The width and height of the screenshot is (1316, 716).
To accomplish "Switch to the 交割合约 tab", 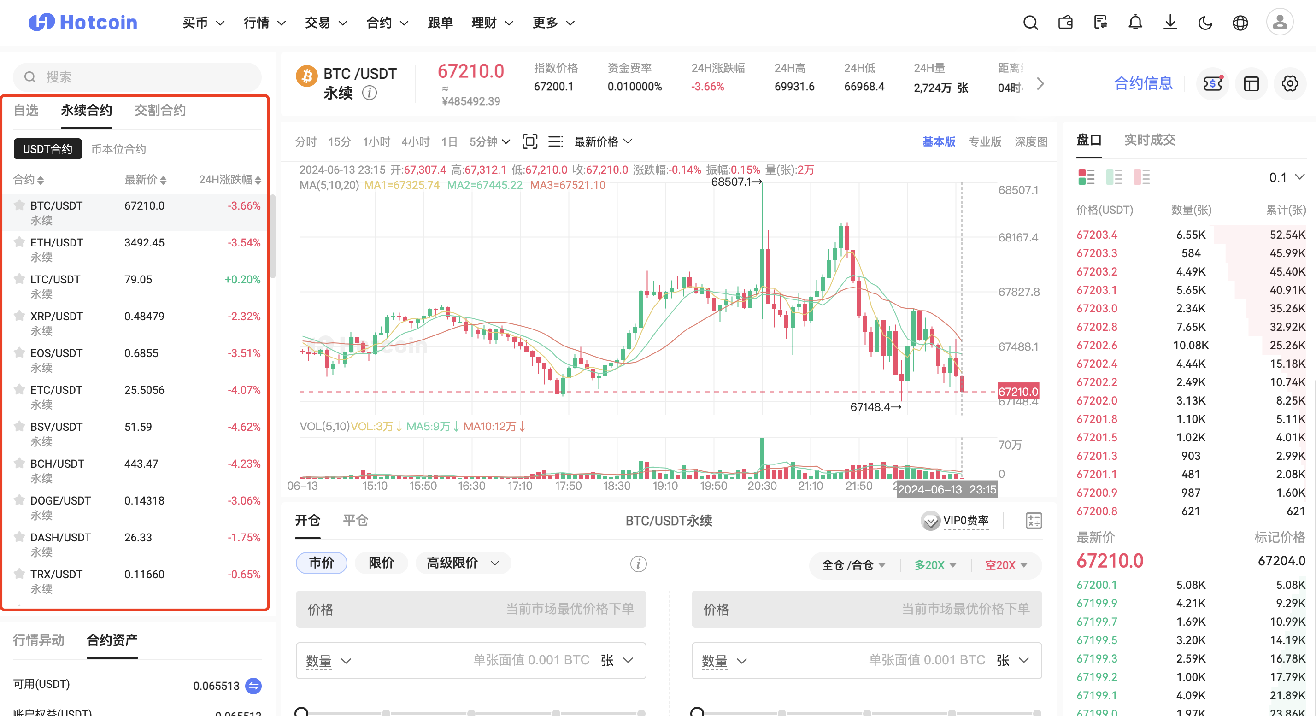I will [x=160, y=110].
